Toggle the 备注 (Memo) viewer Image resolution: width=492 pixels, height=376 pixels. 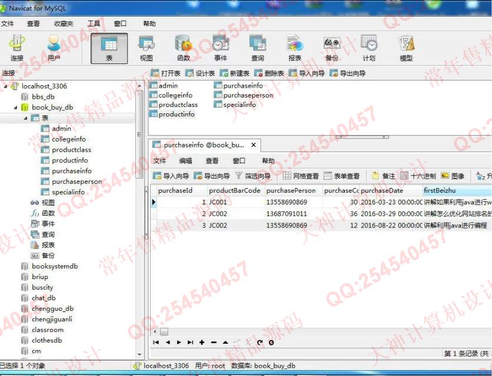384,176
